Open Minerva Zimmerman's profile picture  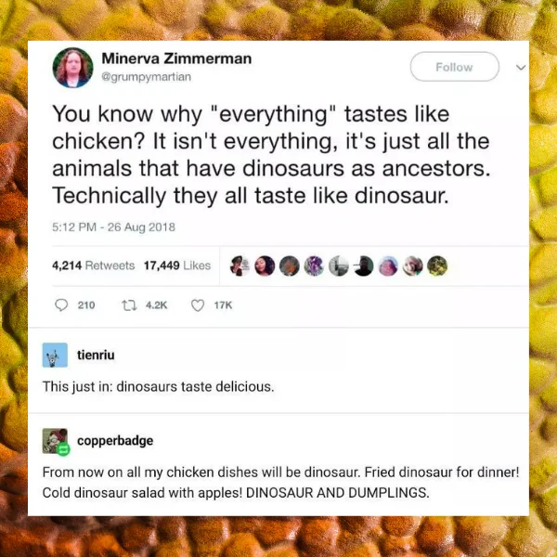click(x=72, y=68)
